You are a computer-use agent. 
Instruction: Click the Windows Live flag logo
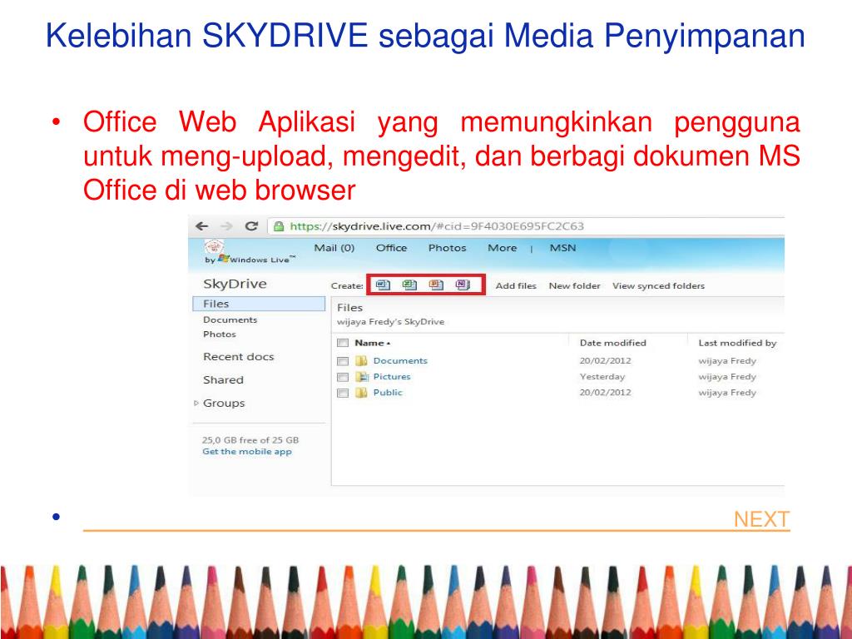pyautogui.click(x=223, y=259)
